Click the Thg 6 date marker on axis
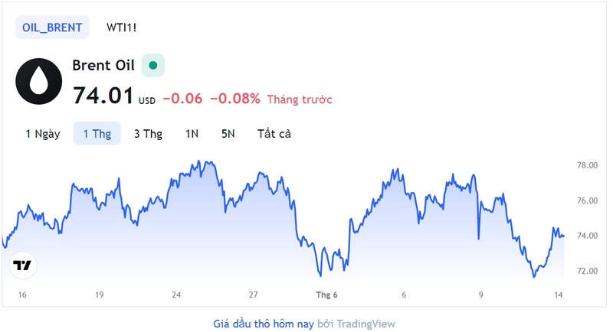The height and width of the screenshot is (332, 613). point(327,295)
